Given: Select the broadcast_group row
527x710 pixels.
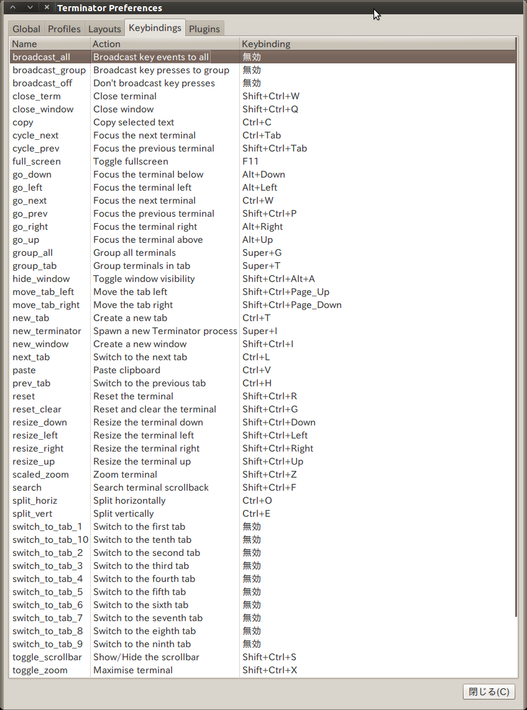Looking at the screenshot, I should click(x=262, y=70).
